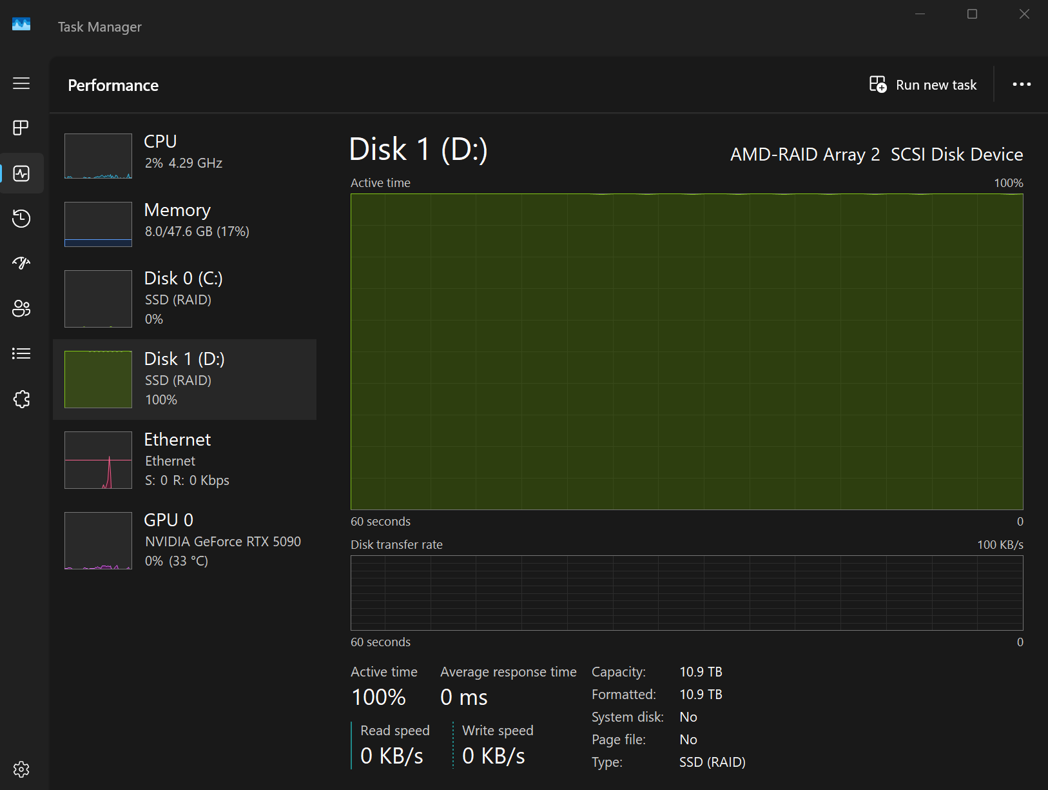Click the Write speed '0 KB/s' value
This screenshot has height=790, width=1048.
click(x=494, y=756)
